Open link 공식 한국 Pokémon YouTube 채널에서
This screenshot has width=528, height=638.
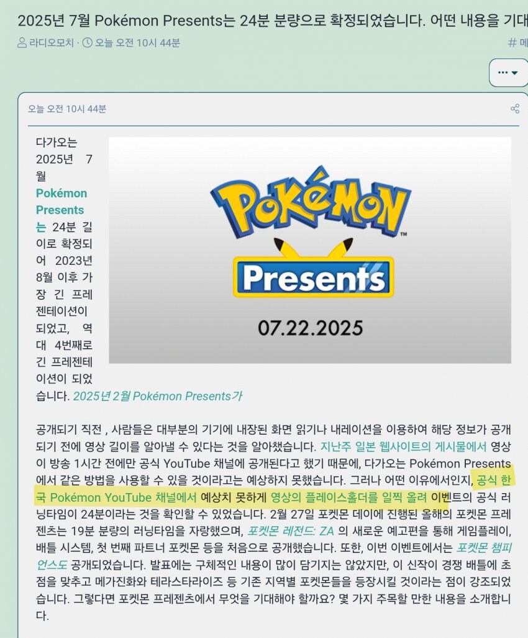(x=116, y=497)
